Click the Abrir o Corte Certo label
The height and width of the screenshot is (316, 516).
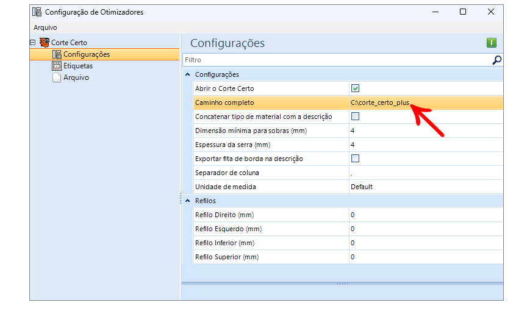coord(224,88)
